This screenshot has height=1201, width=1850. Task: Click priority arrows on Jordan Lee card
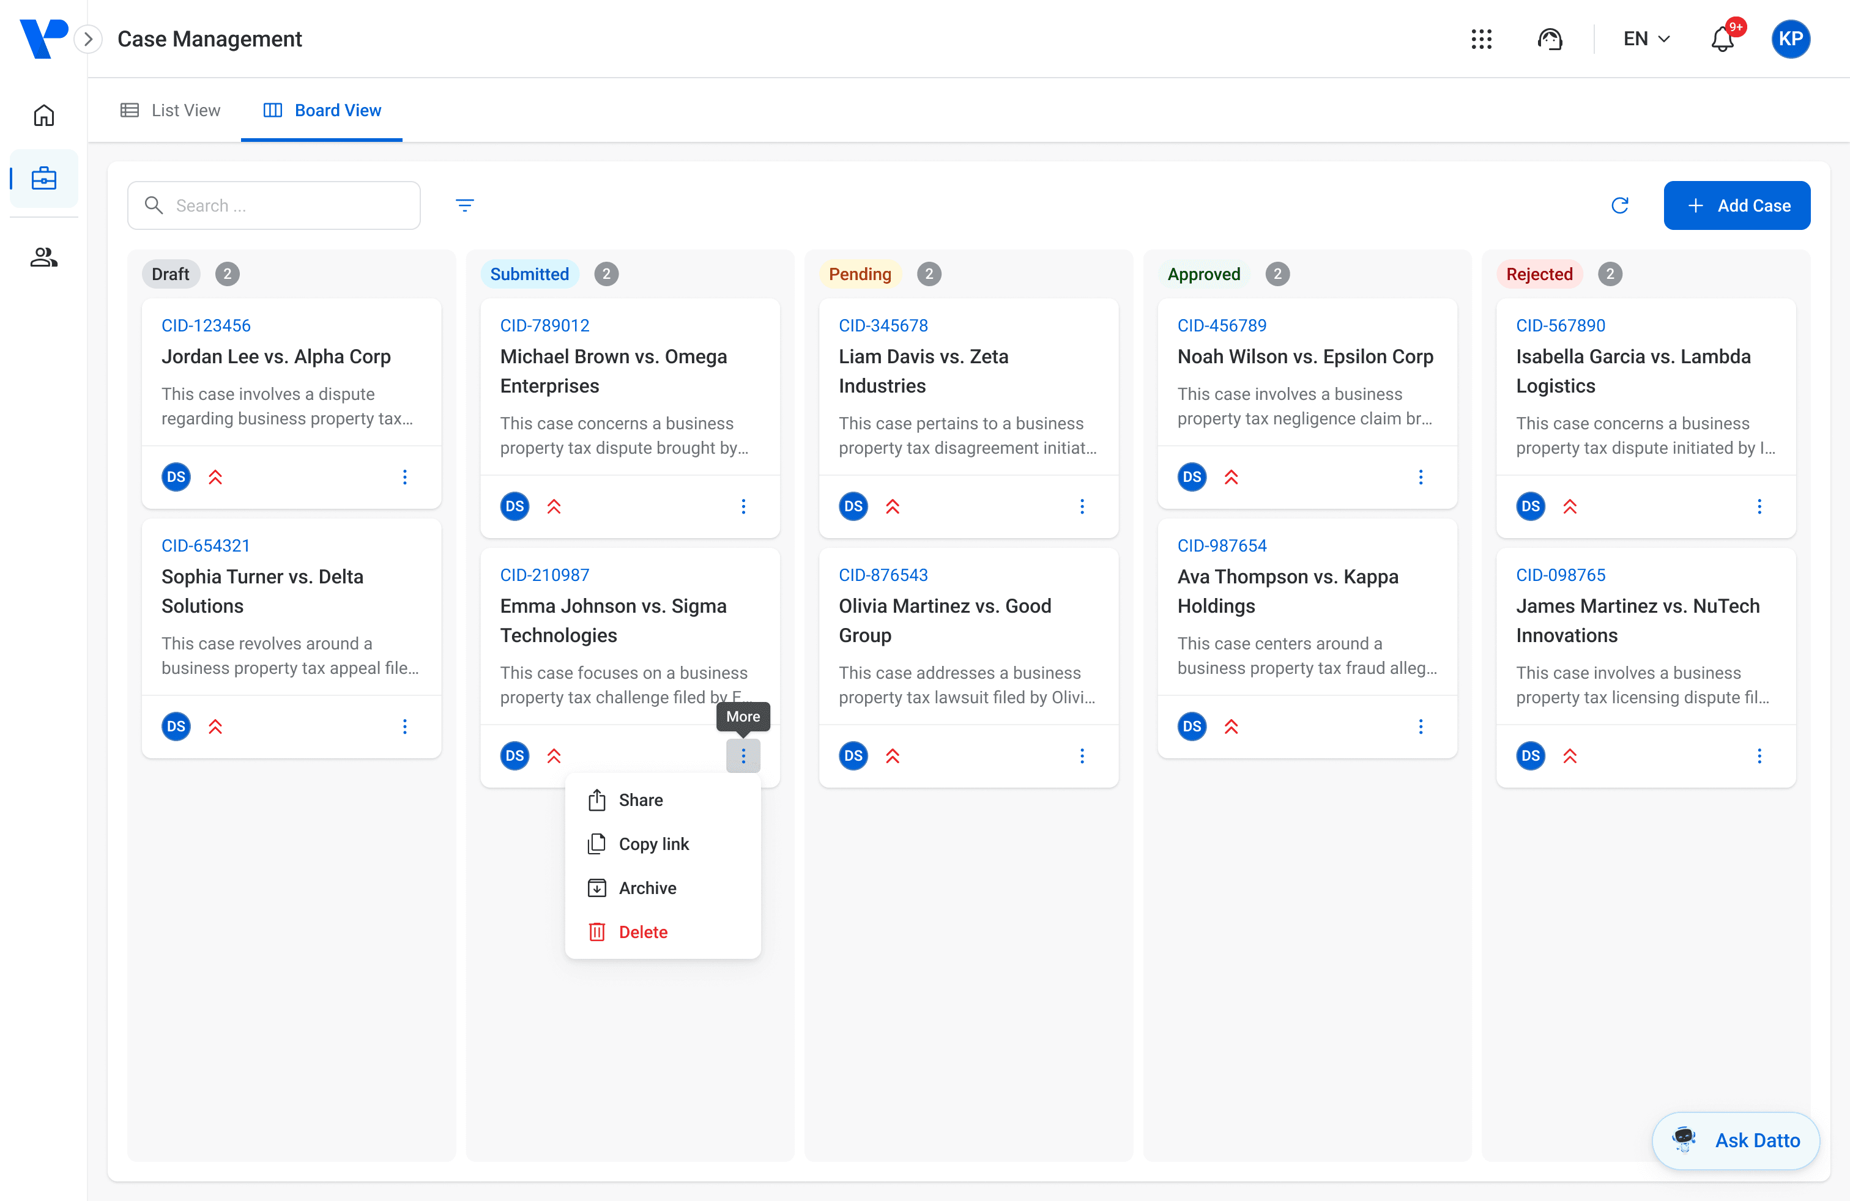pyautogui.click(x=215, y=477)
